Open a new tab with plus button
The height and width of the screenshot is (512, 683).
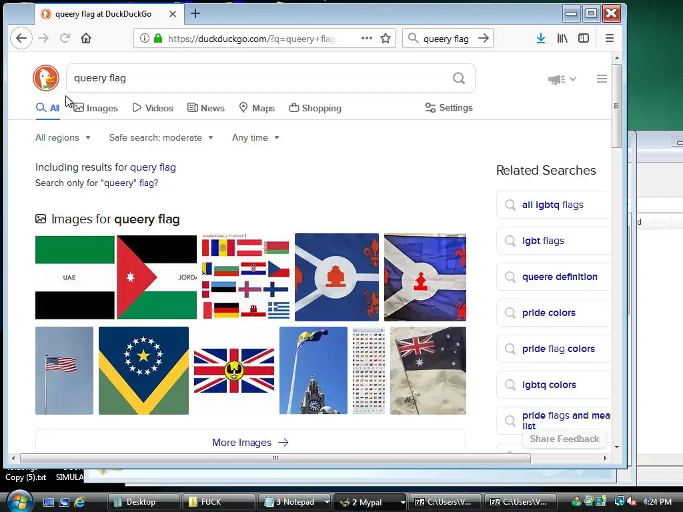click(195, 13)
